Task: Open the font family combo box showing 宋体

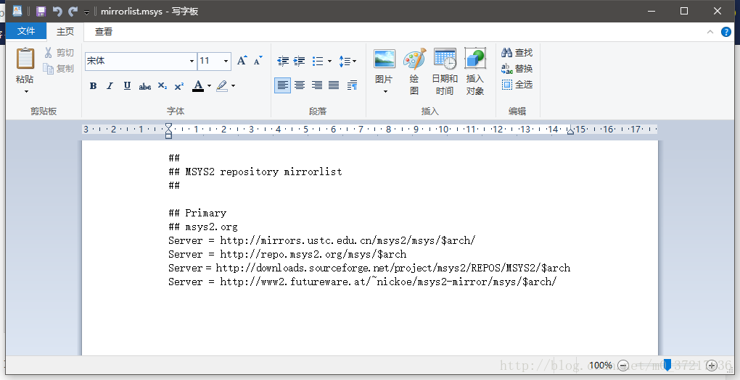Action: pos(141,62)
